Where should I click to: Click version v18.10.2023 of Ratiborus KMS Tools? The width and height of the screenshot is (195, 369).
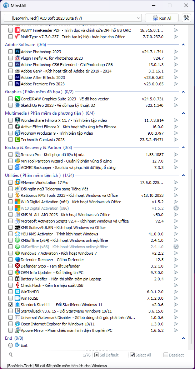pos(152,195)
